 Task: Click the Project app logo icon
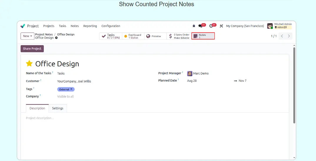23,26
